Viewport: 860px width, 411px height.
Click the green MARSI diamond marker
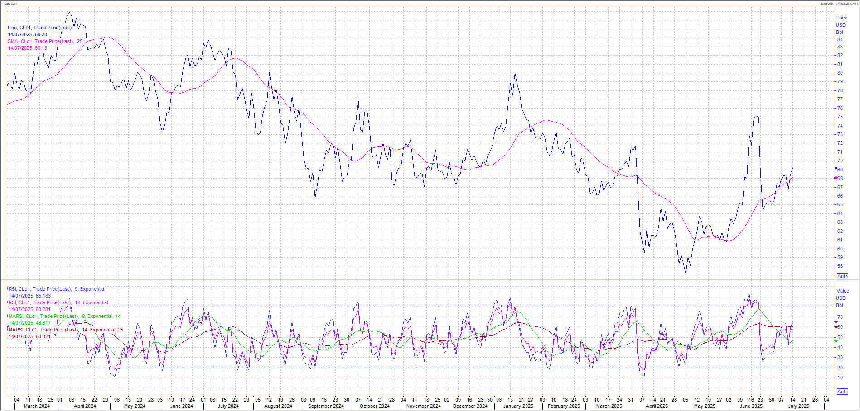836,340
